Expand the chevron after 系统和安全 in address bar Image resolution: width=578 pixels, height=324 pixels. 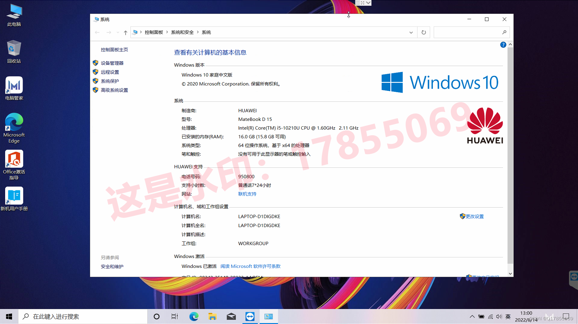[x=198, y=32]
